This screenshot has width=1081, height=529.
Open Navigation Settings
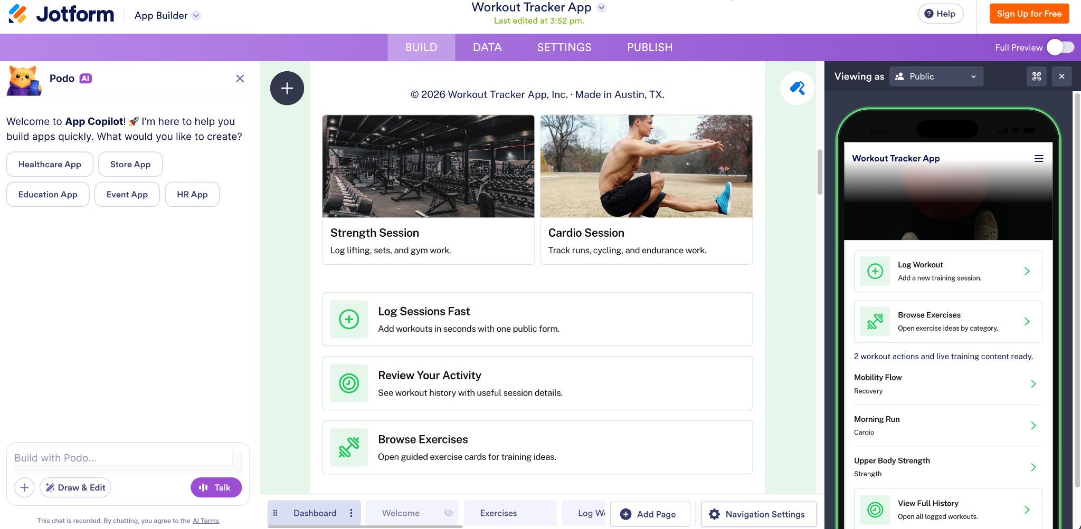click(x=759, y=514)
